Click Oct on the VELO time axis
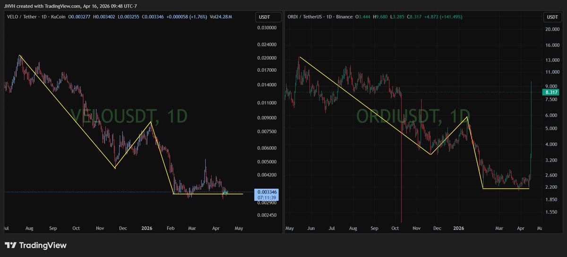Screen dimensions: 567x257 click(76, 228)
